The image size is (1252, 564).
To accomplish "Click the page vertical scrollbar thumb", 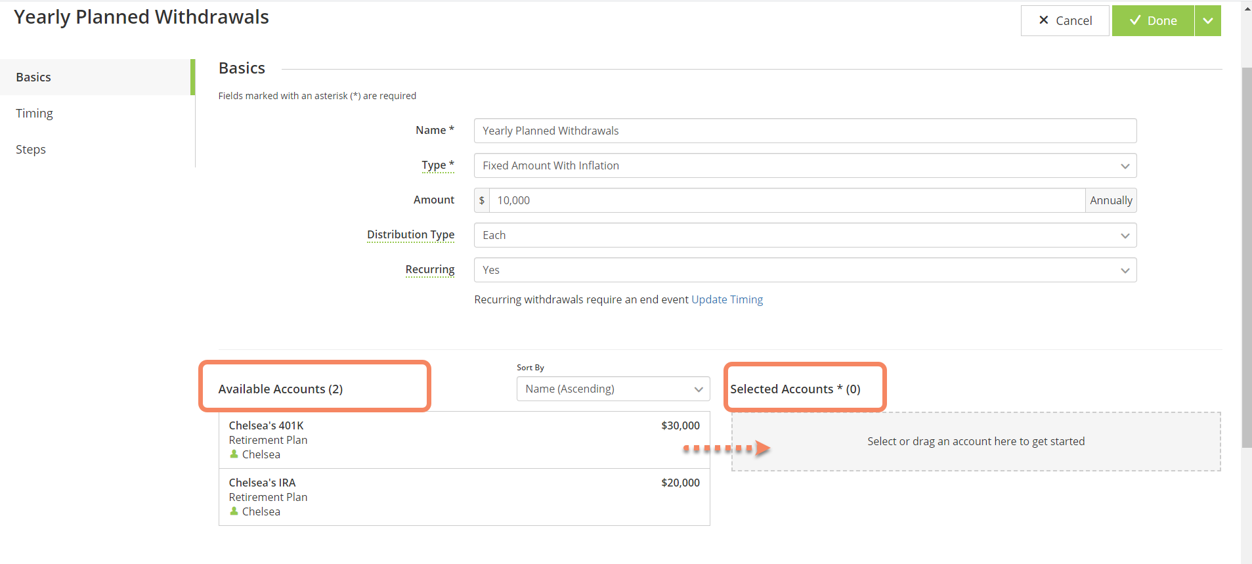I will click(1246, 257).
